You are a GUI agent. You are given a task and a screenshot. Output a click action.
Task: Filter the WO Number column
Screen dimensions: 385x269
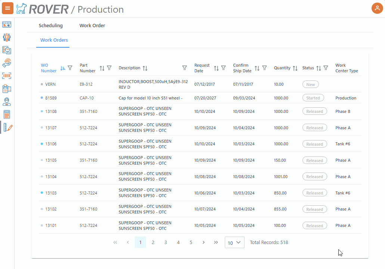(70, 68)
